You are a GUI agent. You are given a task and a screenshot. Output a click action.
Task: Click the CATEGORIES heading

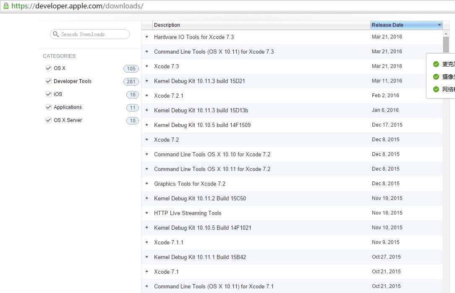[x=59, y=56]
